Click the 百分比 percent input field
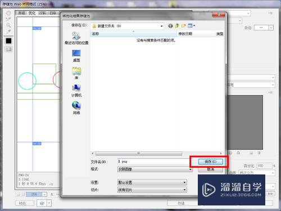 coord(264,165)
